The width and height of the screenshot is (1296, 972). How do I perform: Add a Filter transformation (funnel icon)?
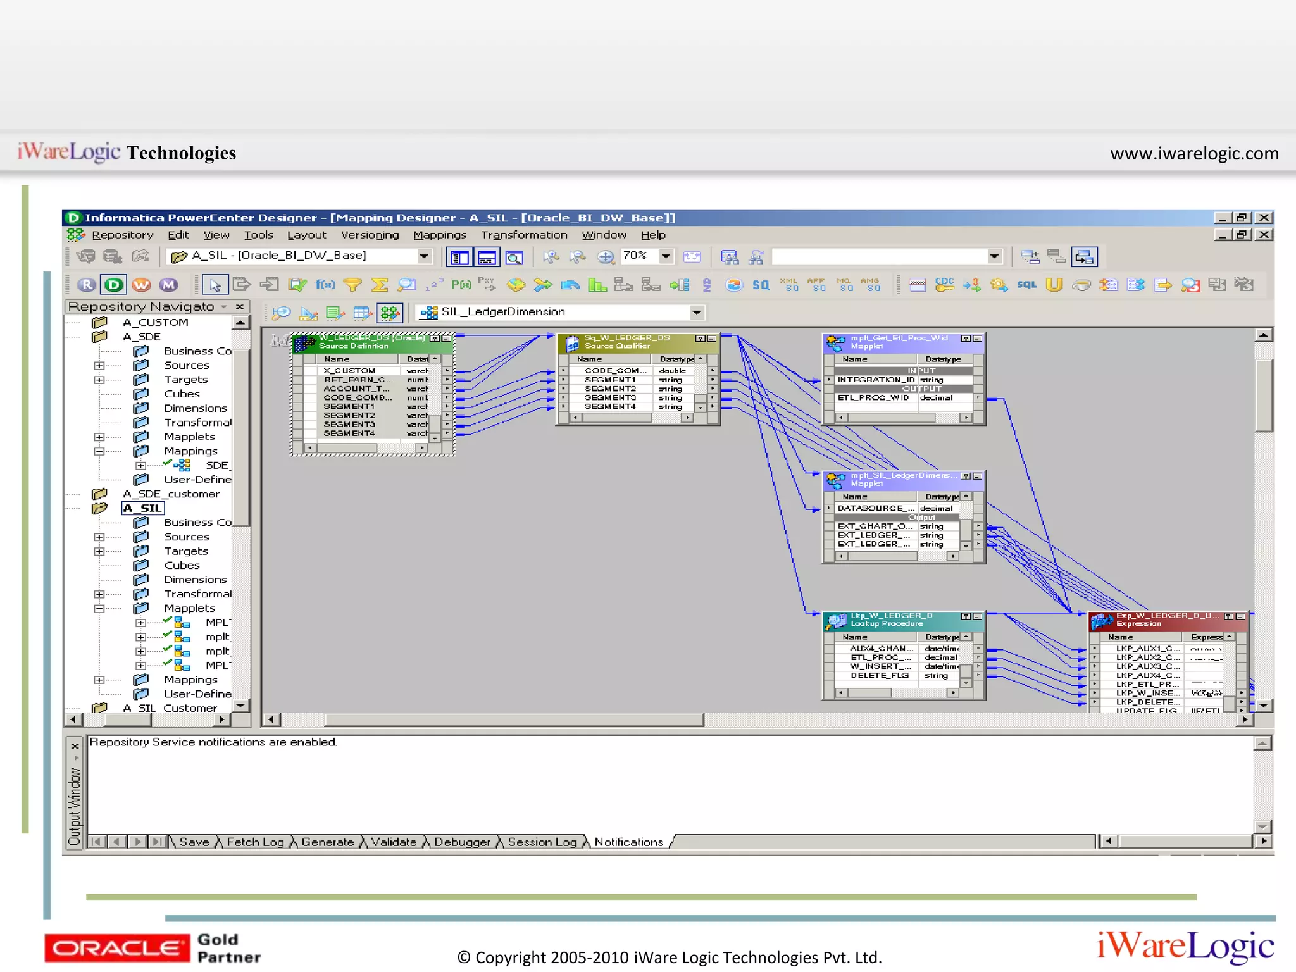(x=352, y=285)
